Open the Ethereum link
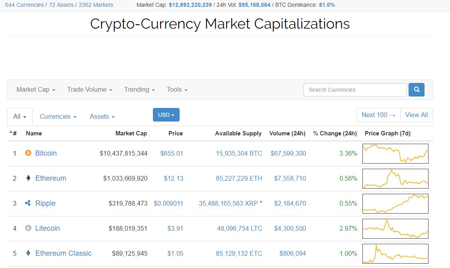 pyautogui.click(x=51, y=178)
